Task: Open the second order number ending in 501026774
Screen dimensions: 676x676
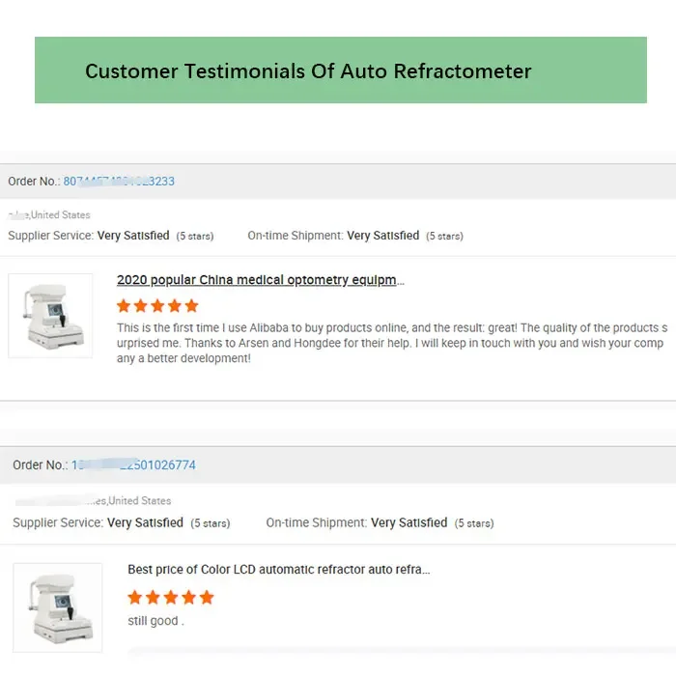Action: click(x=133, y=465)
